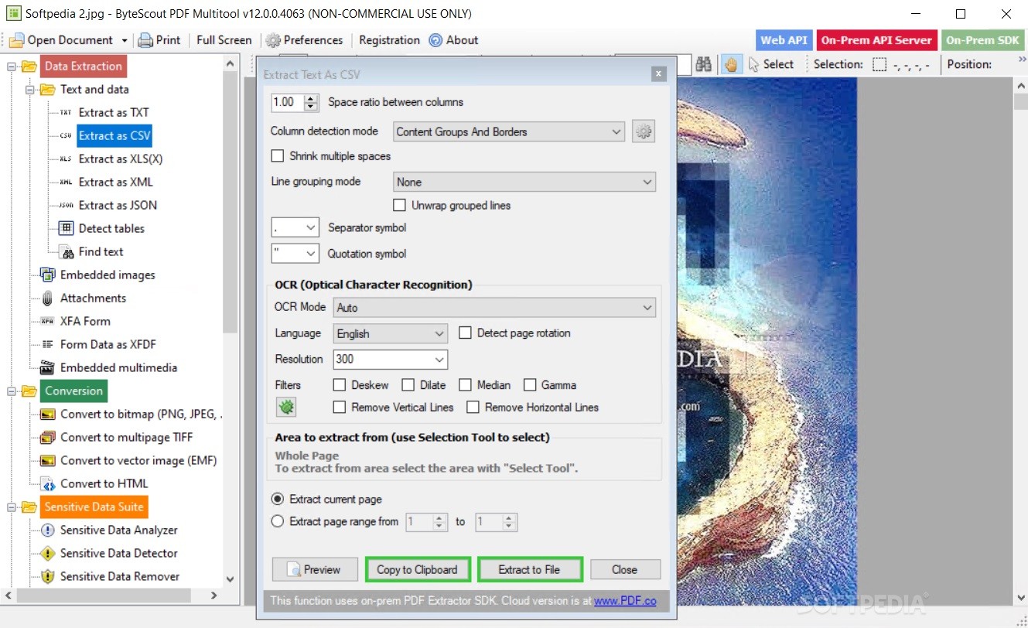Open Separator symbol dropdown
The image size is (1028, 628).
click(295, 228)
